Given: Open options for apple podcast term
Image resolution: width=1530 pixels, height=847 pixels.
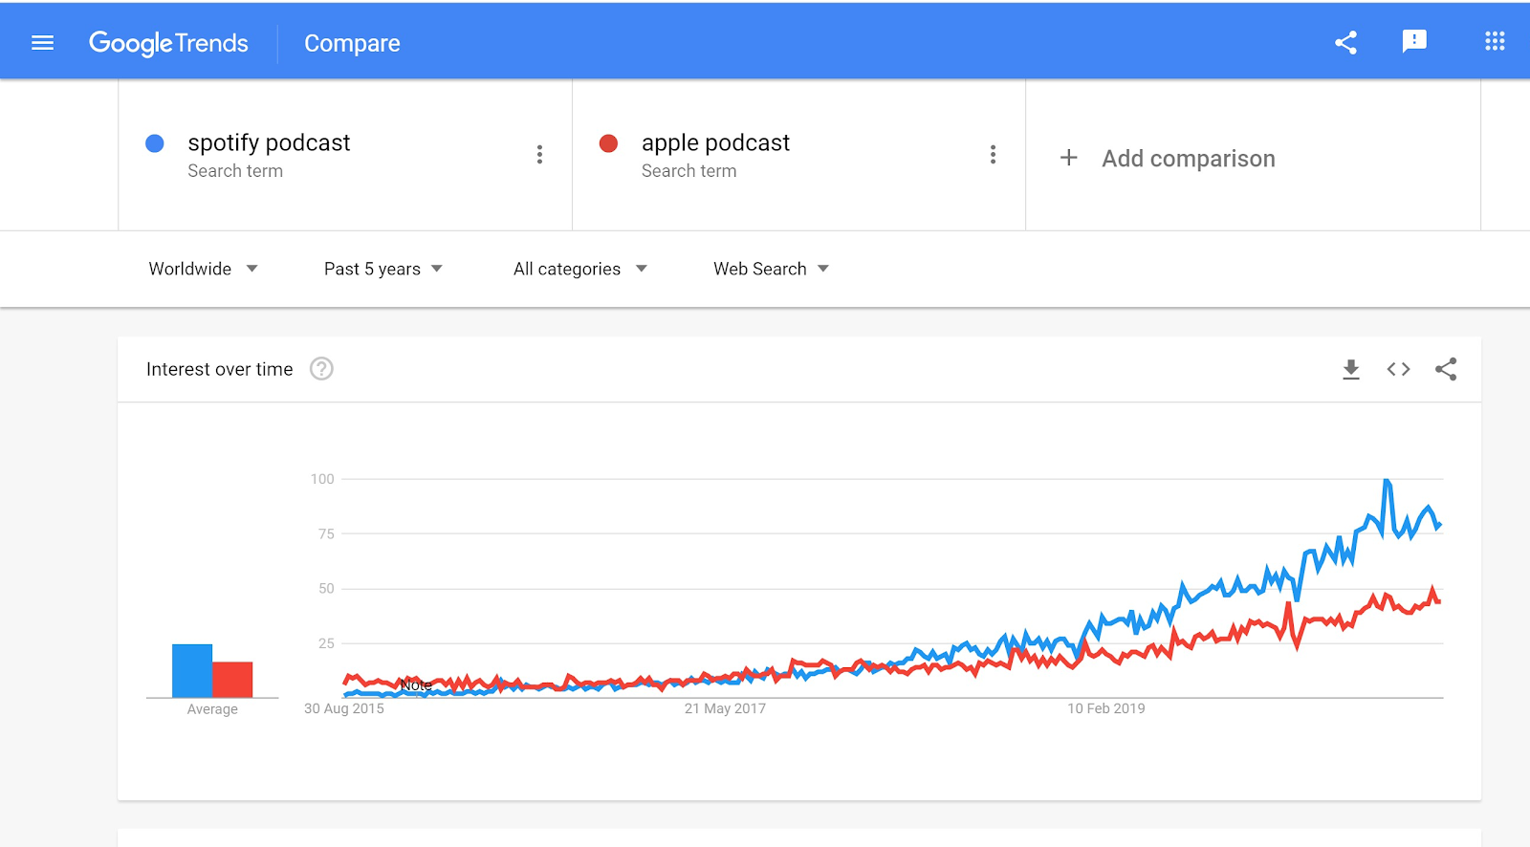Looking at the screenshot, I should (993, 155).
